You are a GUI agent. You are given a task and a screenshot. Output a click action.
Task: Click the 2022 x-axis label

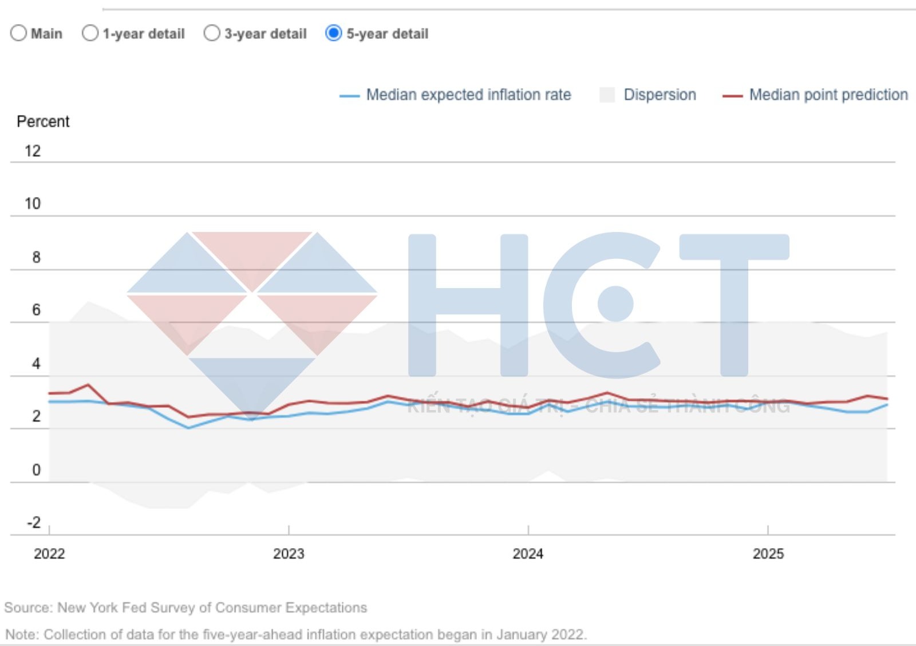point(49,554)
